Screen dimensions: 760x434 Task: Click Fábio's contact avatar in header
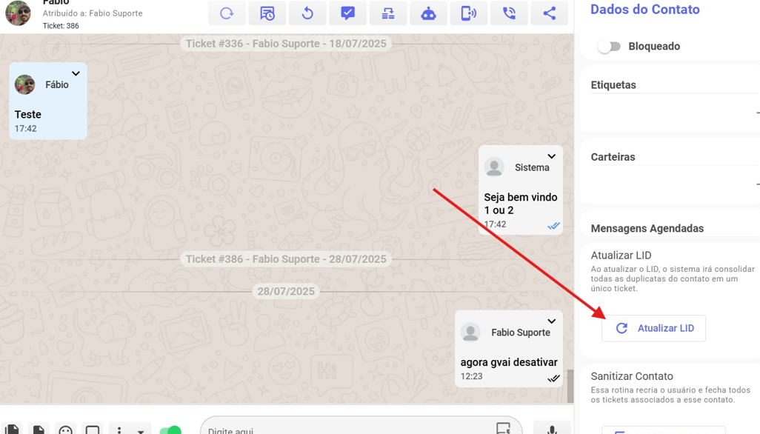pos(18,13)
